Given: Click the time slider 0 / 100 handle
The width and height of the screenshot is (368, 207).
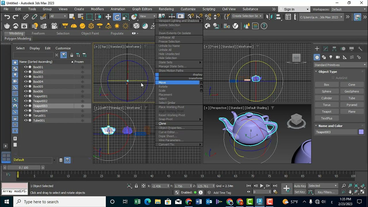Looking at the screenshot, I should [x=24, y=168].
